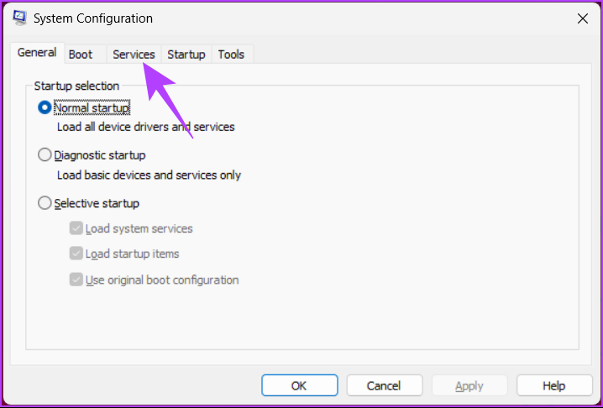Click the System Configuration title bar icon

(x=20, y=18)
